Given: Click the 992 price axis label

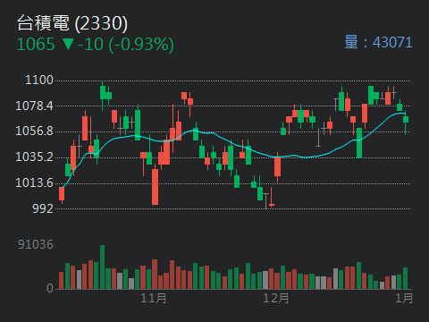Looking at the screenshot, I should [43, 208].
